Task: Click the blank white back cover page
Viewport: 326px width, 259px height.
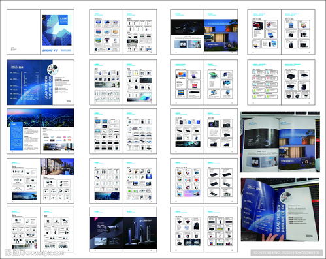Action: 24,32
